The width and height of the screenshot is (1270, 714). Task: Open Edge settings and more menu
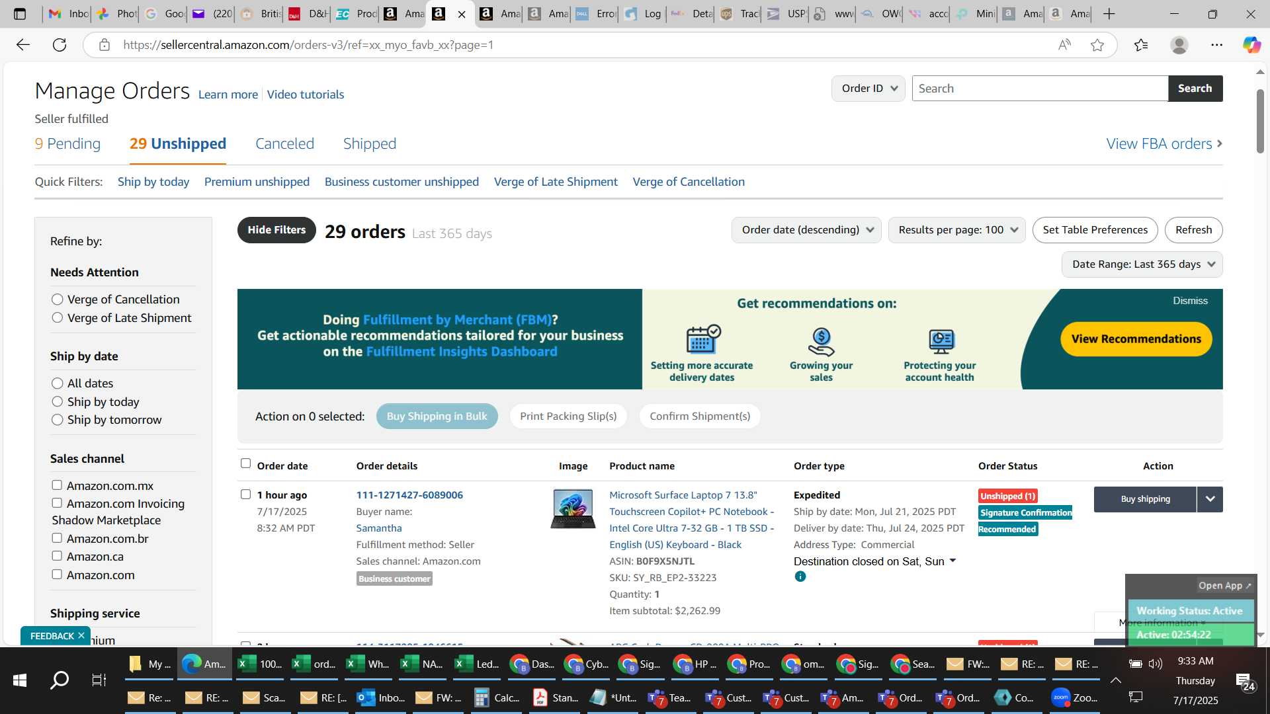pos(1217,45)
